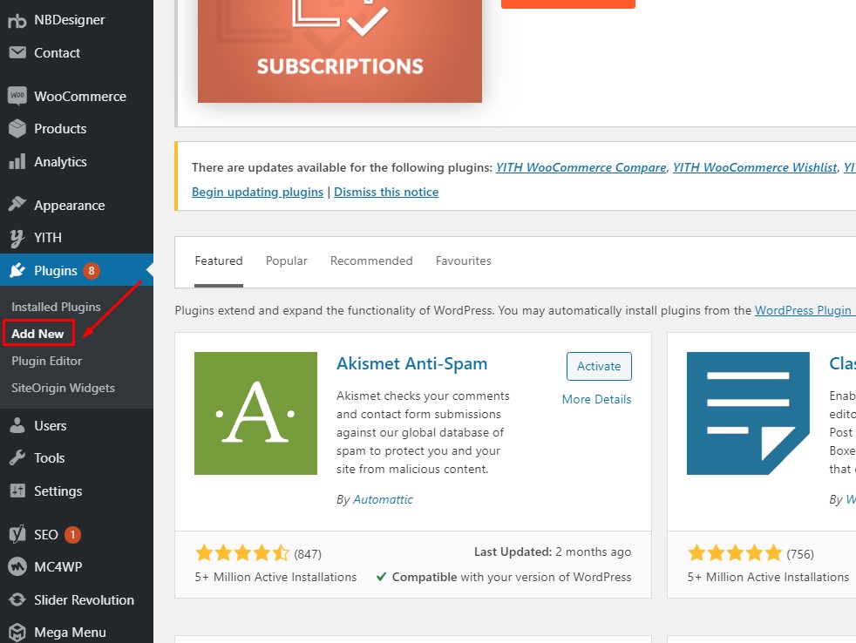Click the Contact envelope icon

pyautogui.click(x=17, y=53)
